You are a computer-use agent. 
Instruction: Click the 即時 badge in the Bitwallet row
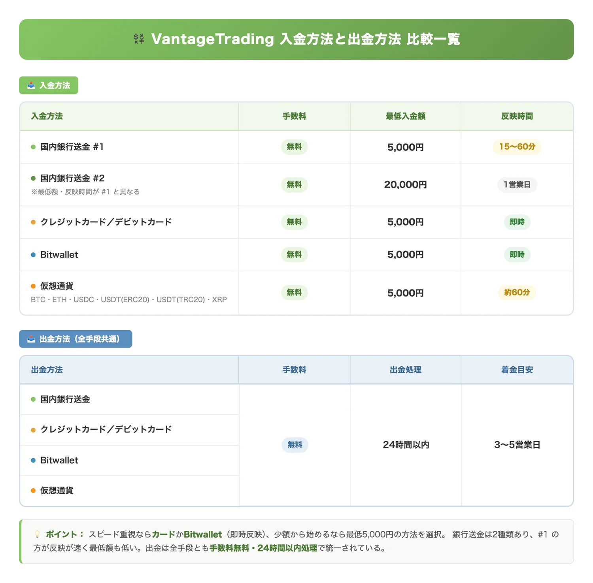(x=517, y=254)
